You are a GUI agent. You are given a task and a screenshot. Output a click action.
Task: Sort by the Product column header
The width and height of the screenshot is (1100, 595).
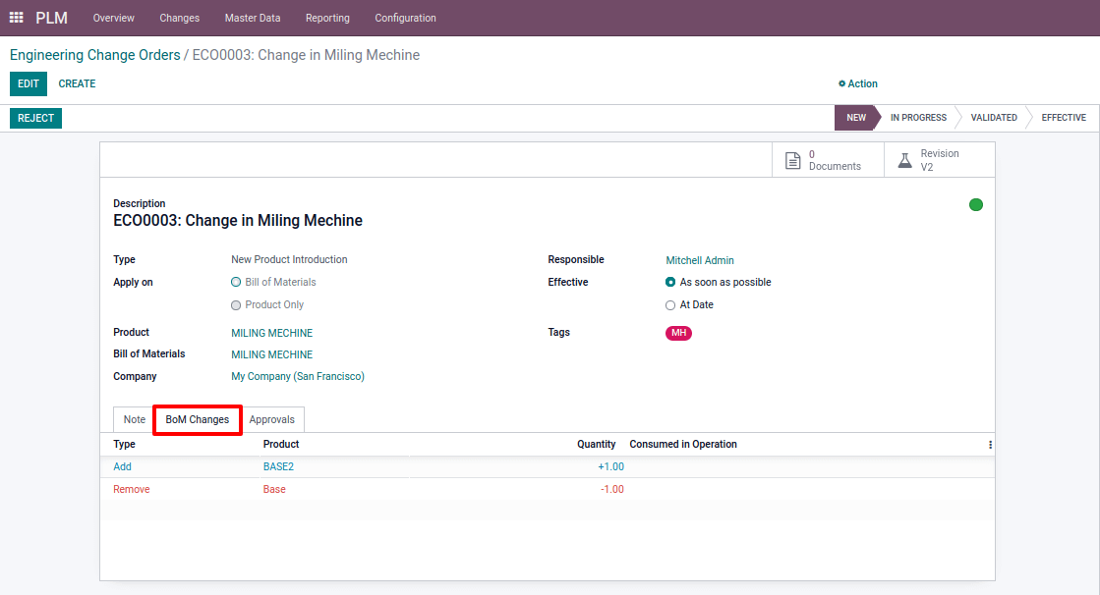tap(280, 445)
